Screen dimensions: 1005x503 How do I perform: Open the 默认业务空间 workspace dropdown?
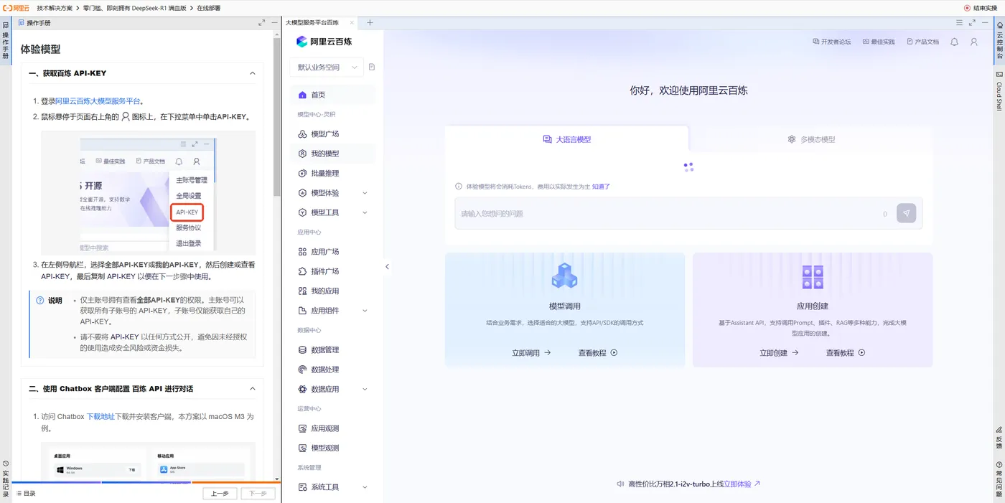pyautogui.click(x=327, y=67)
